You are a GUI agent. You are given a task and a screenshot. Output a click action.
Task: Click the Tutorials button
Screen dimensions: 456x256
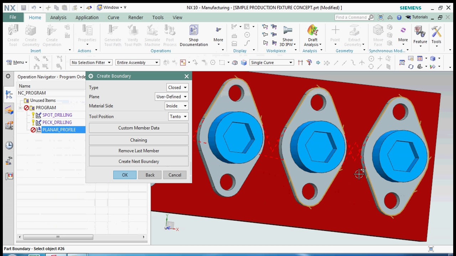tap(417, 17)
